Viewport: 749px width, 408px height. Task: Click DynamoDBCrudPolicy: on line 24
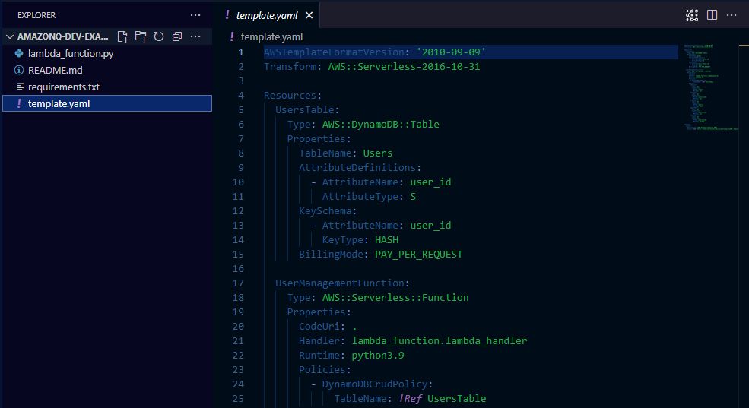point(377,384)
